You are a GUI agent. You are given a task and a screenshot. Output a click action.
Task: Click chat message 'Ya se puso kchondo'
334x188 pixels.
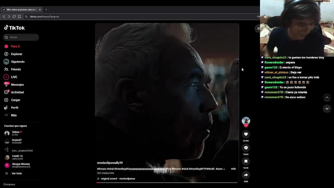(x=292, y=87)
